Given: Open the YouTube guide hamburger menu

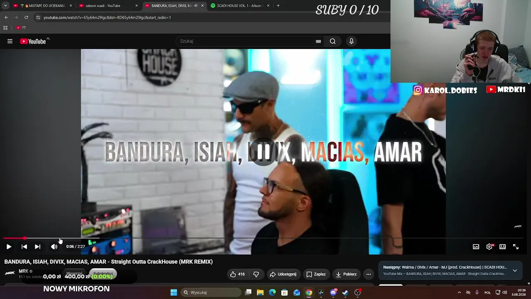Looking at the screenshot, I should (10, 41).
